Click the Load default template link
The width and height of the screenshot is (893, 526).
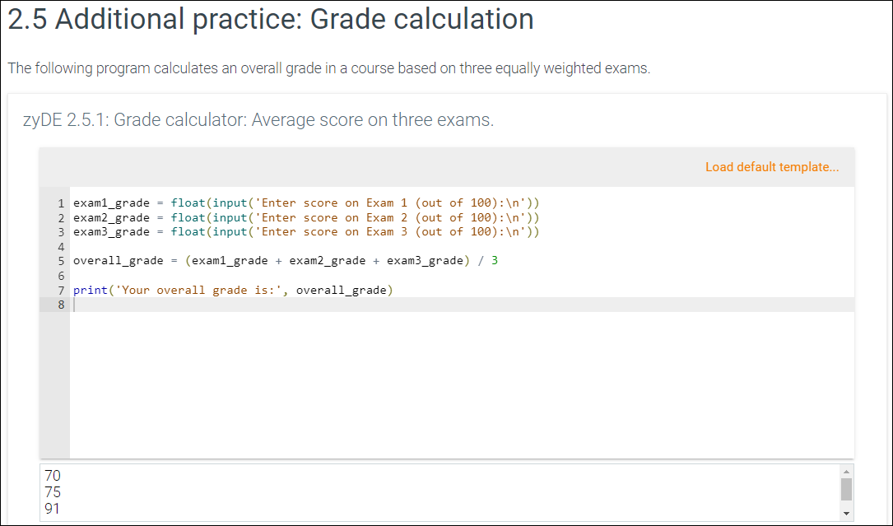(772, 166)
